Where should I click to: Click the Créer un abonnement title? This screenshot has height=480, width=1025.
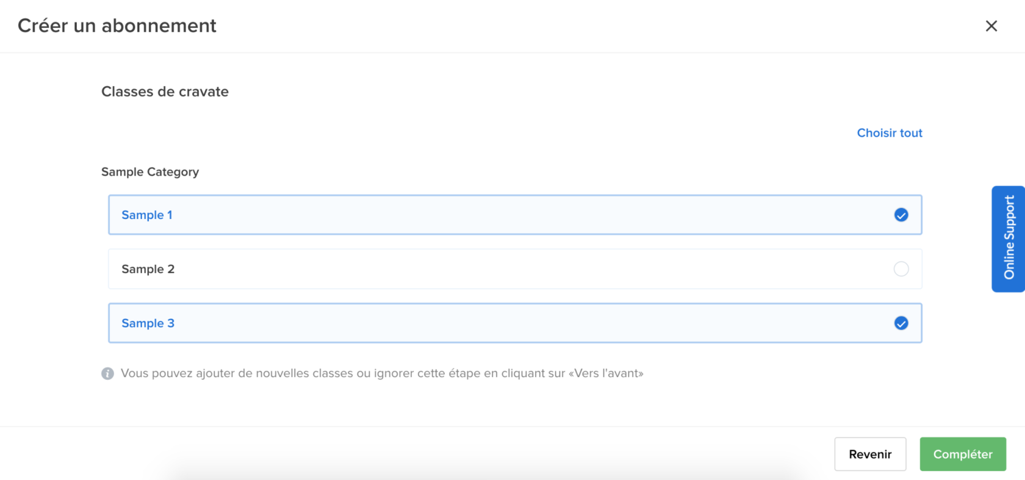(117, 26)
